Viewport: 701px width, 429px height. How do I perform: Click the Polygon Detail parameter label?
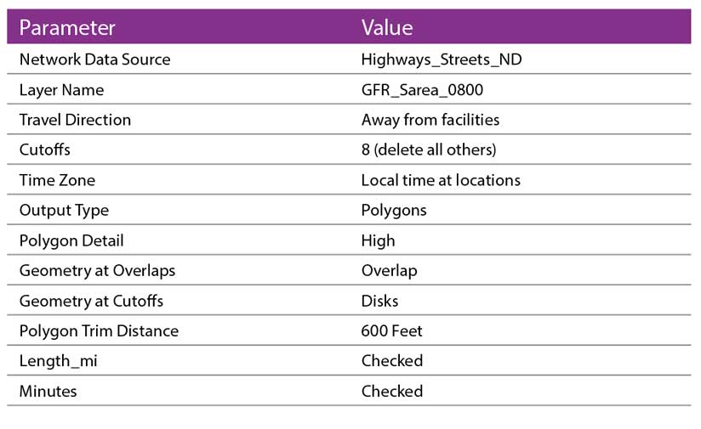coord(71,240)
